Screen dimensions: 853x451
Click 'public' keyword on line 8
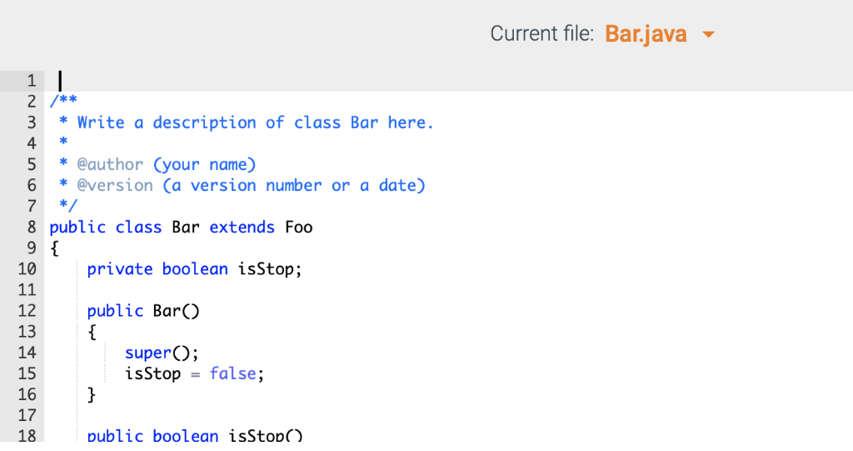click(x=77, y=227)
